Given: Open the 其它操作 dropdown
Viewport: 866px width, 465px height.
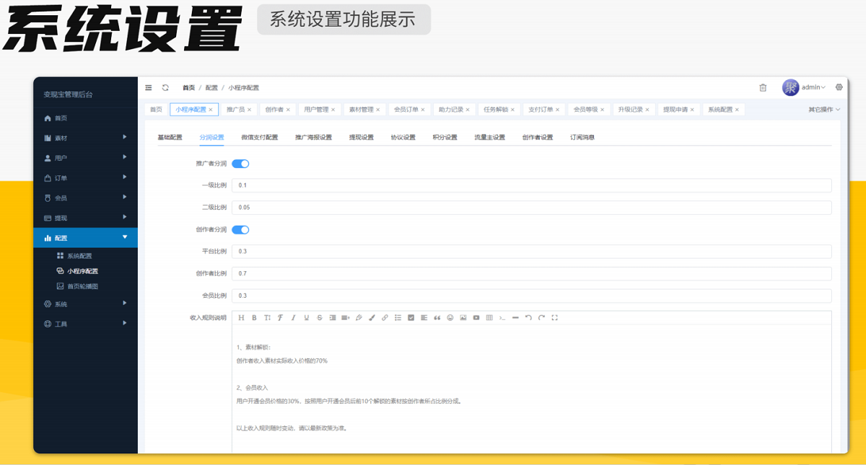Looking at the screenshot, I should (823, 110).
